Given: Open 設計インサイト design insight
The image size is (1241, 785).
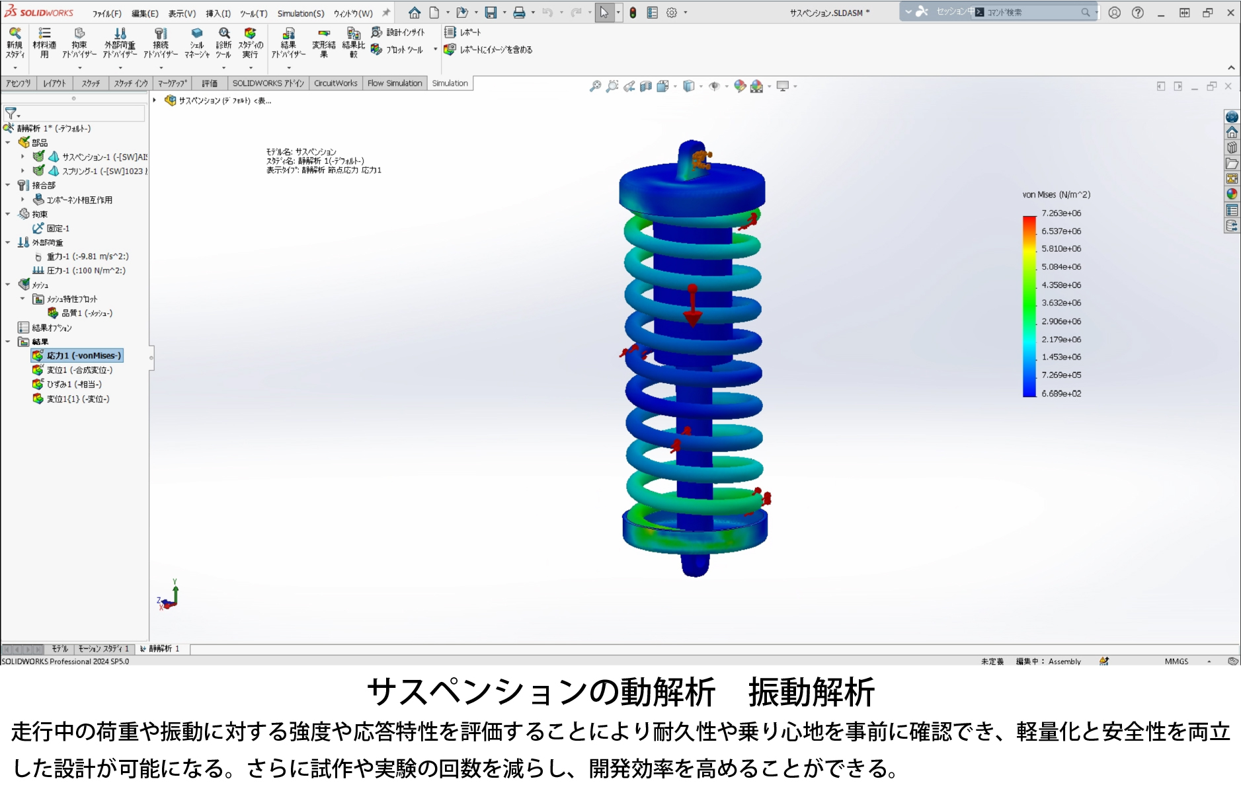Looking at the screenshot, I should [x=398, y=32].
